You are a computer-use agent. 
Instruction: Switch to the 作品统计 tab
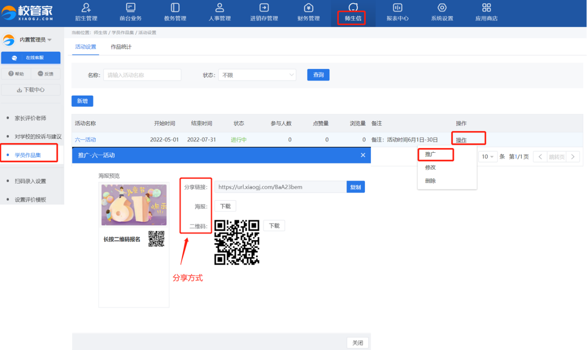121,47
